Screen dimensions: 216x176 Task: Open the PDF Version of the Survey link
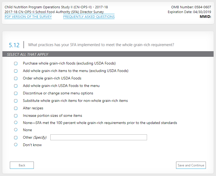pyautogui.click(x=28, y=17)
